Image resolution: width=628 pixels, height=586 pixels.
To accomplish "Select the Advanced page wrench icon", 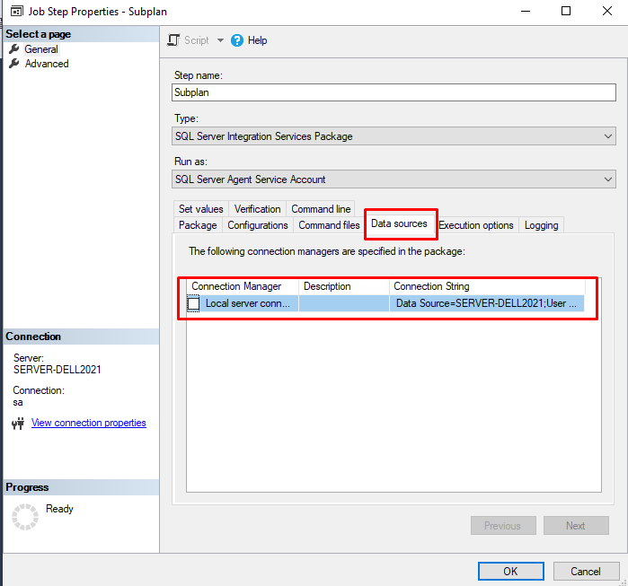I will pyautogui.click(x=14, y=64).
